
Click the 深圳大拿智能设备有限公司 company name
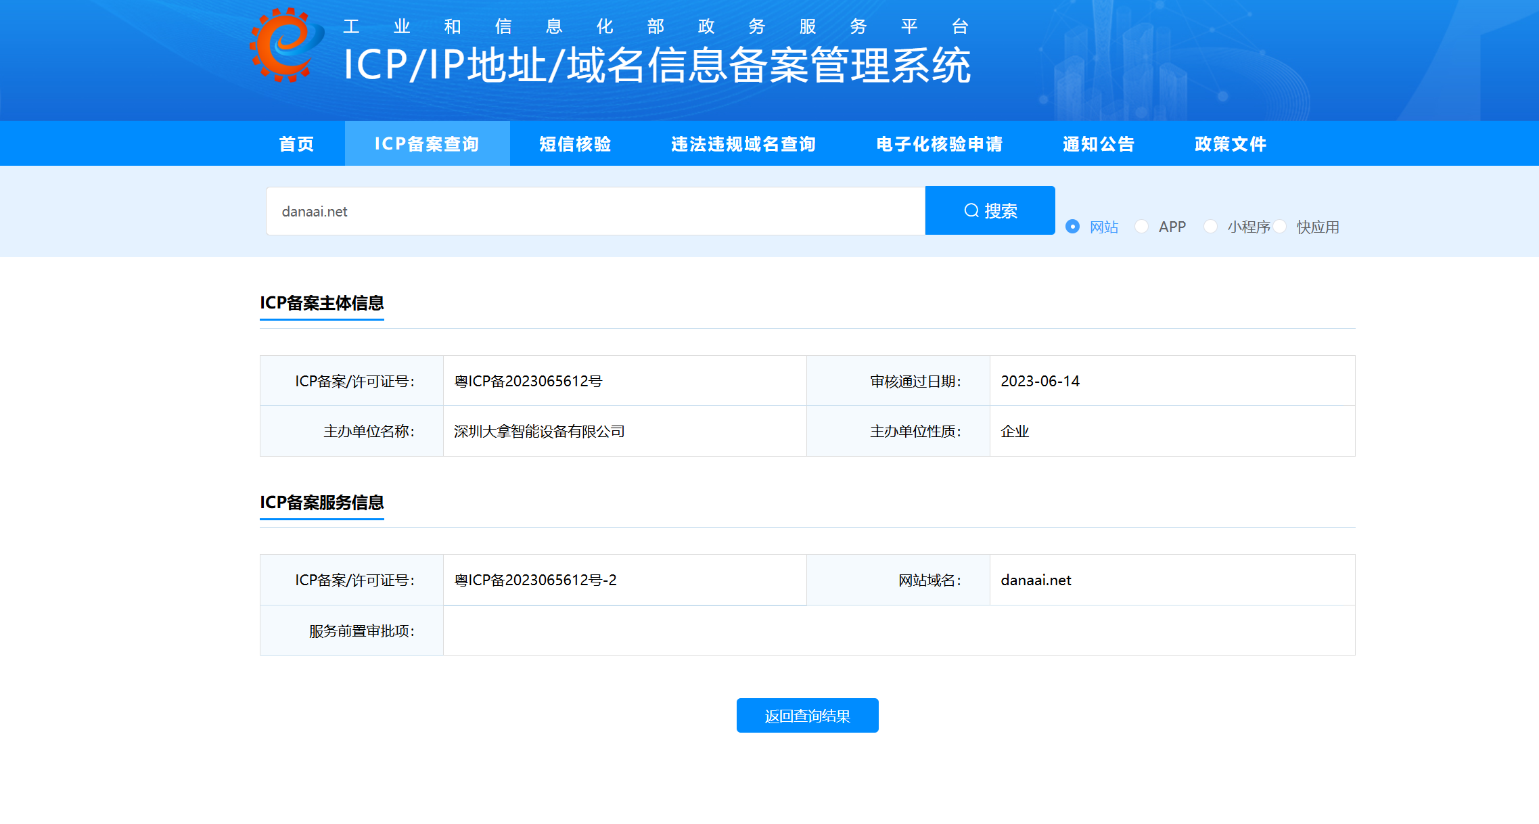tap(539, 432)
